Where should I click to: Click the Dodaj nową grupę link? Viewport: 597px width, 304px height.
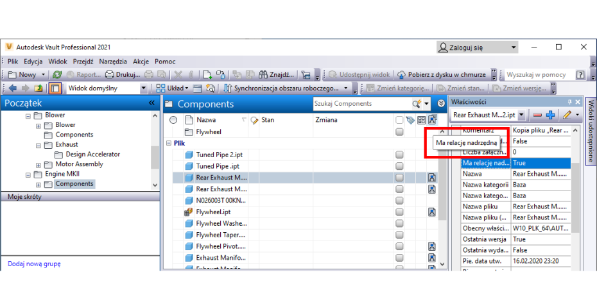[x=34, y=264]
